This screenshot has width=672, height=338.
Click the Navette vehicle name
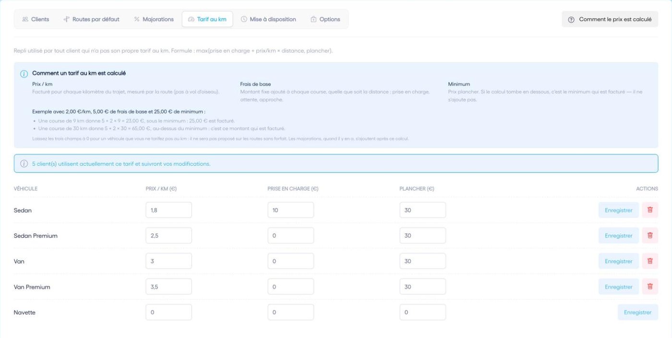click(24, 313)
